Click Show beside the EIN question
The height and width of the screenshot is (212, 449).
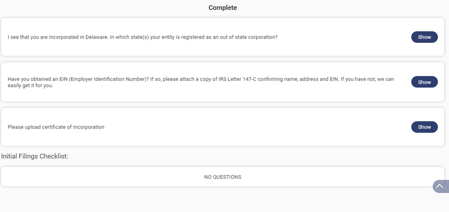pos(424,82)
